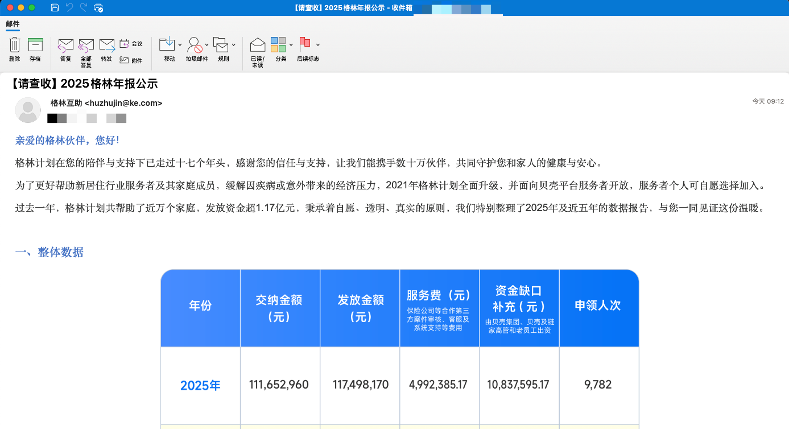
Task: Select the 邮件 ribbon tab
Action: 13,24
